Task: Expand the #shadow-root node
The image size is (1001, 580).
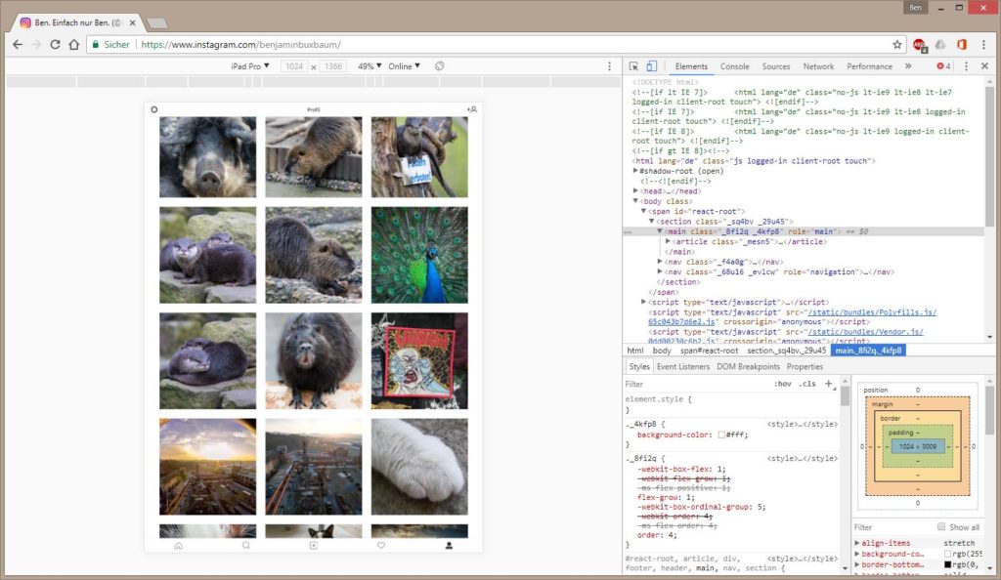Action: click(635, 171)
